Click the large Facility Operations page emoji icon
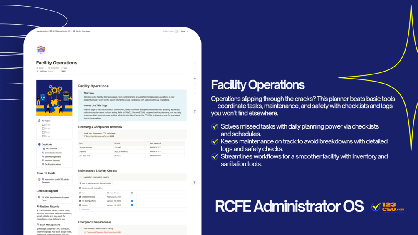This screenshot has width=418, height=235. pyautogui.click(x=41, y=50)
